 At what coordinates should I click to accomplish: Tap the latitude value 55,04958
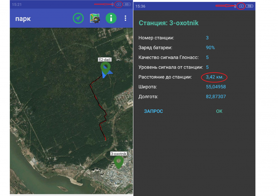click(216, 87)
